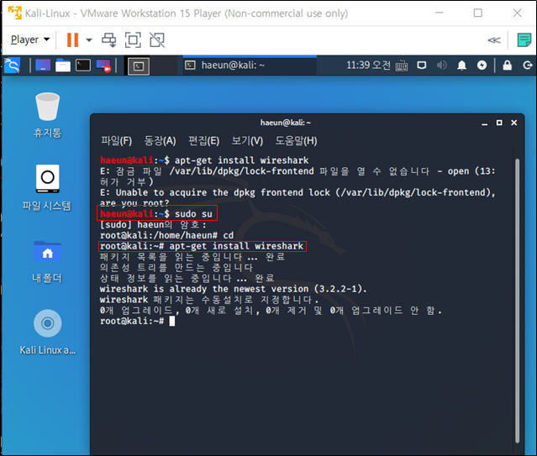Collapse the VMware toolbar with double chevron
The image size is (537, 456).
(494, 40)
